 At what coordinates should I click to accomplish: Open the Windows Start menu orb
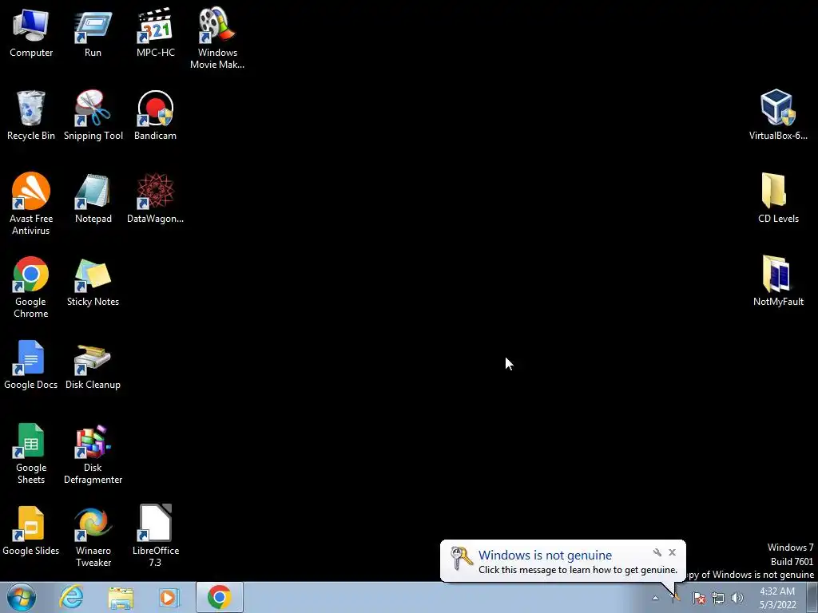pyautogui.click(x=22, y=597)
